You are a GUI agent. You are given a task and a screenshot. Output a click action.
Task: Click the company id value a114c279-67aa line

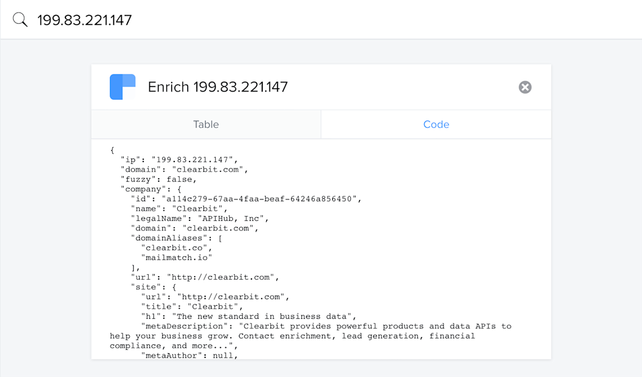coord(246,199)
